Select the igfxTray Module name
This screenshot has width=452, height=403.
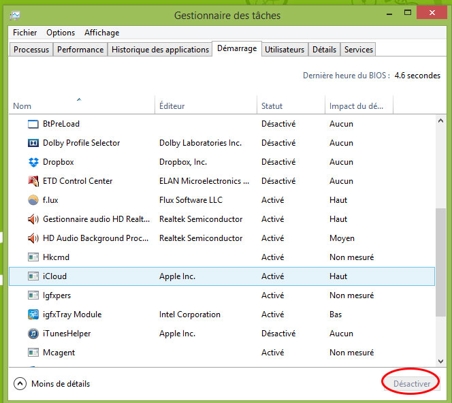click(x=72, y=315)
